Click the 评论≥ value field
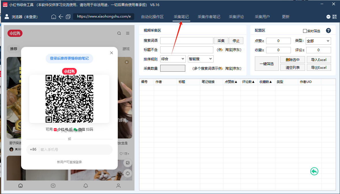The image size is (340, 194). click(x=319, y=50)
